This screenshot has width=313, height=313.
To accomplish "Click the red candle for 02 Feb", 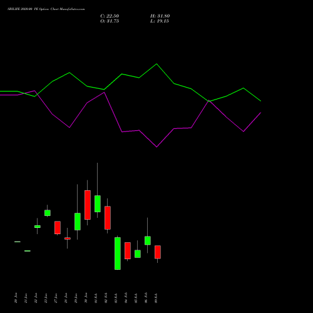I will [x=108, y=218].
